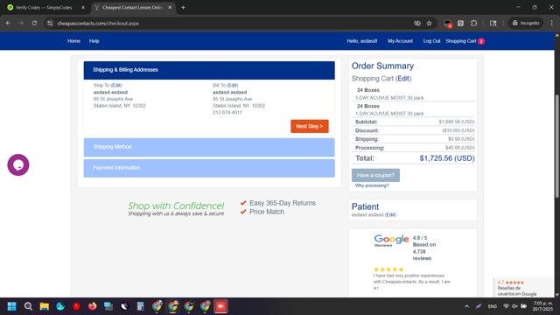Open the shield extension icon in toolbar
560x315 pixels.
pyautogui.click(x=461, y=24)
